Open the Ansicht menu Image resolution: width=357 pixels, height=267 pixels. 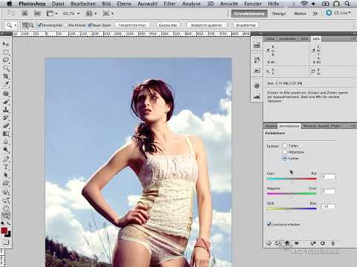point(229,4)
